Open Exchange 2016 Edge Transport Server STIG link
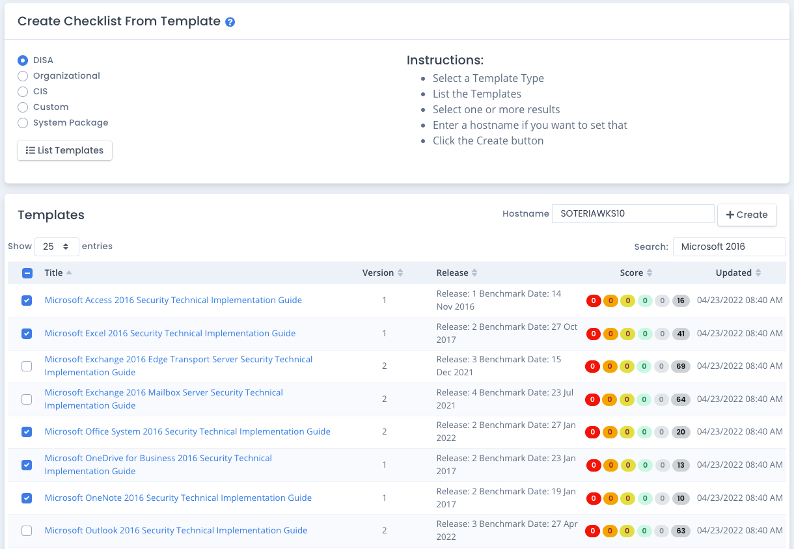794x549 pixels. 178,366
